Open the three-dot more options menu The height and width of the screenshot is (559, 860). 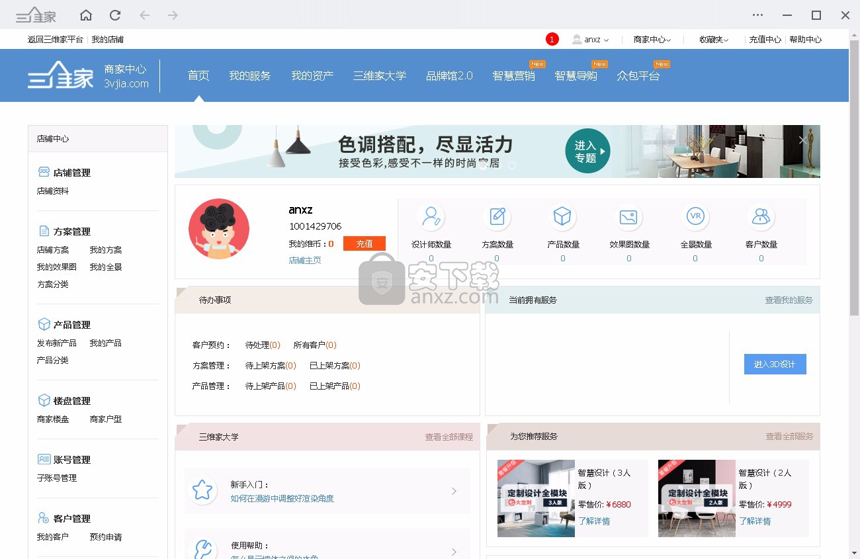[758, 15]
